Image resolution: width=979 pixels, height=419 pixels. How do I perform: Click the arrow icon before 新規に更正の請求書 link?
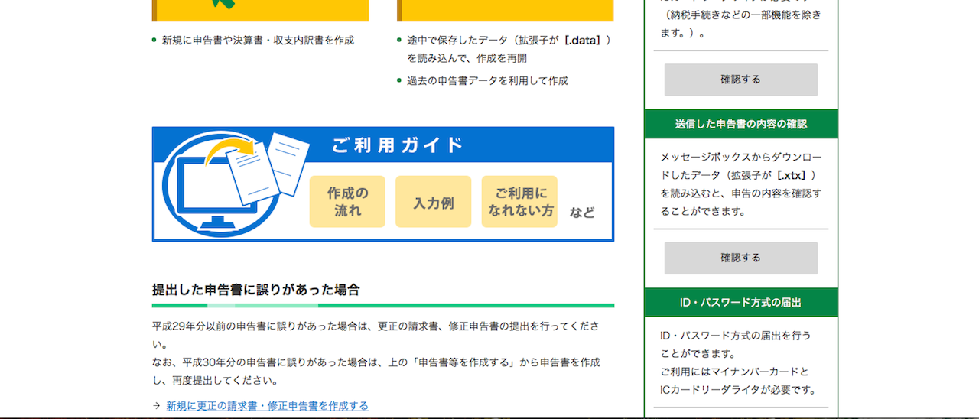point(156,406)
